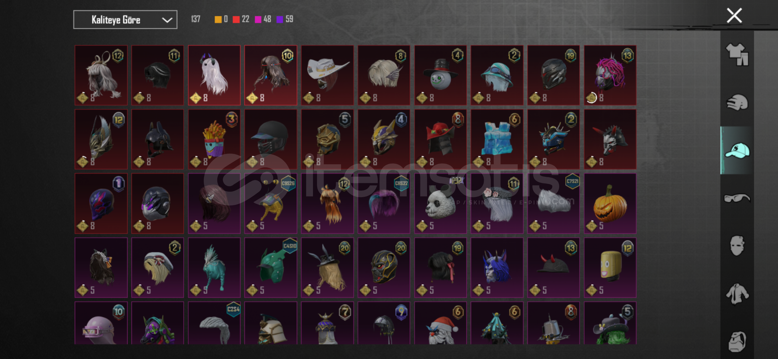The height and width of the screenshot is (359, 778).
Task: Pick the white cowboy hat item
Action: 327,75
